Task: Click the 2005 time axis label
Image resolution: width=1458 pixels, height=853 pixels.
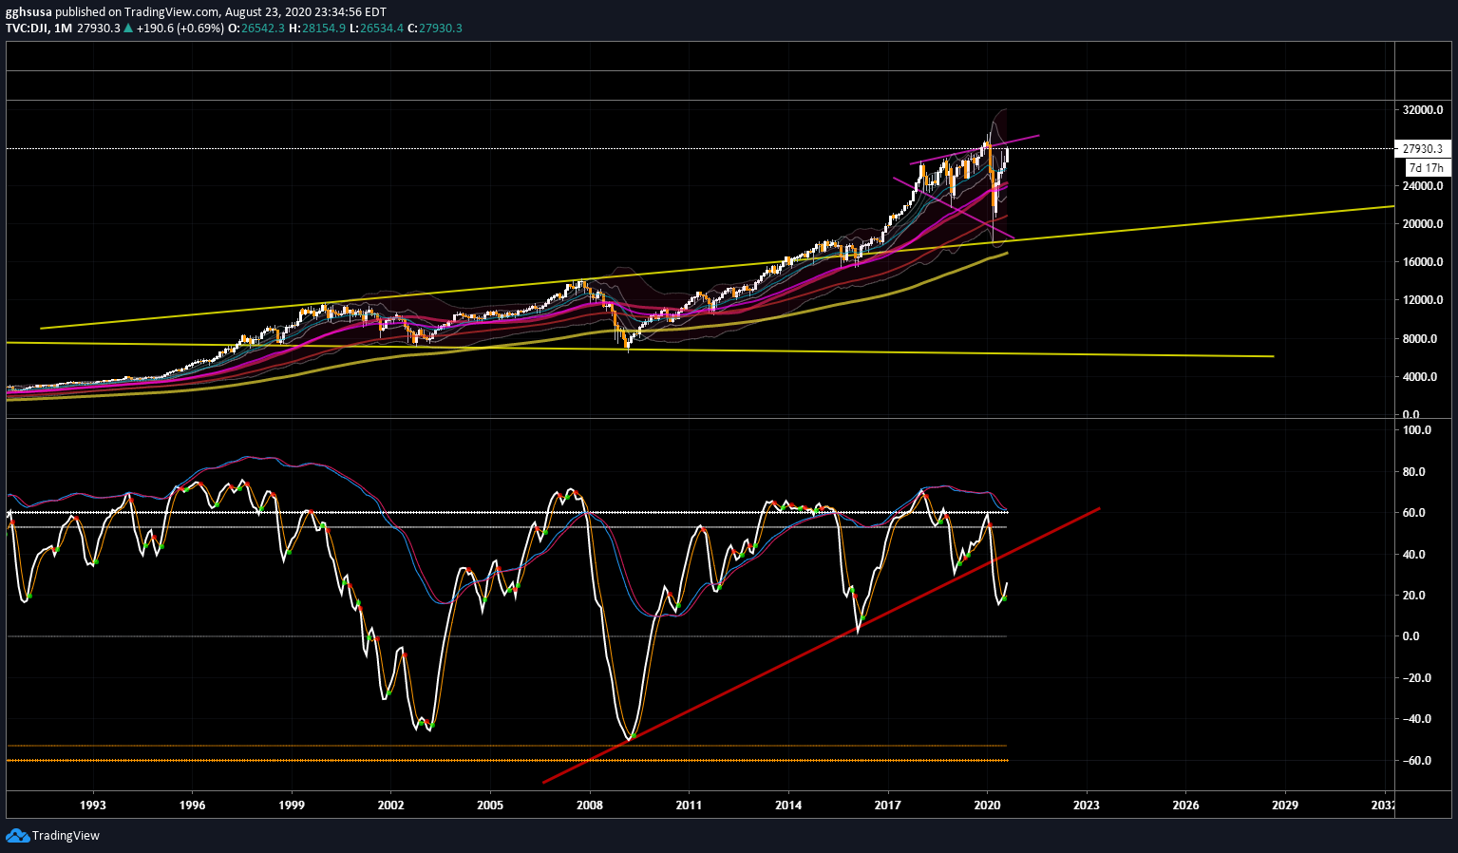Action: [490, 806]
